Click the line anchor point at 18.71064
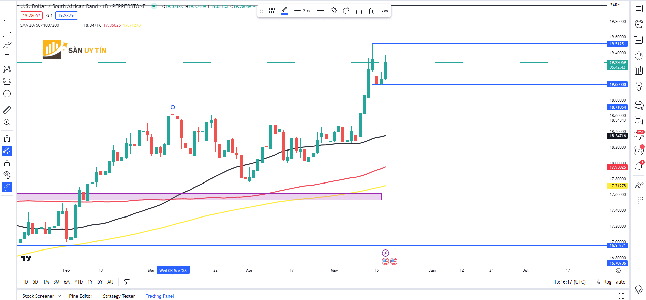The width and height of the screenshot is (646, 300). 173,107
